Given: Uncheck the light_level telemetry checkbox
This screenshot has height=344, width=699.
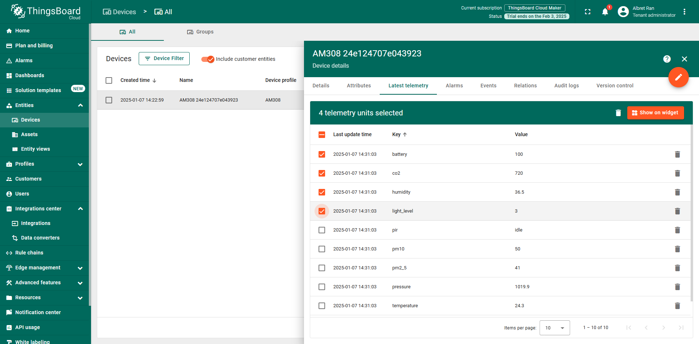Looking at the screenshot, I should [x=322, y=211].
